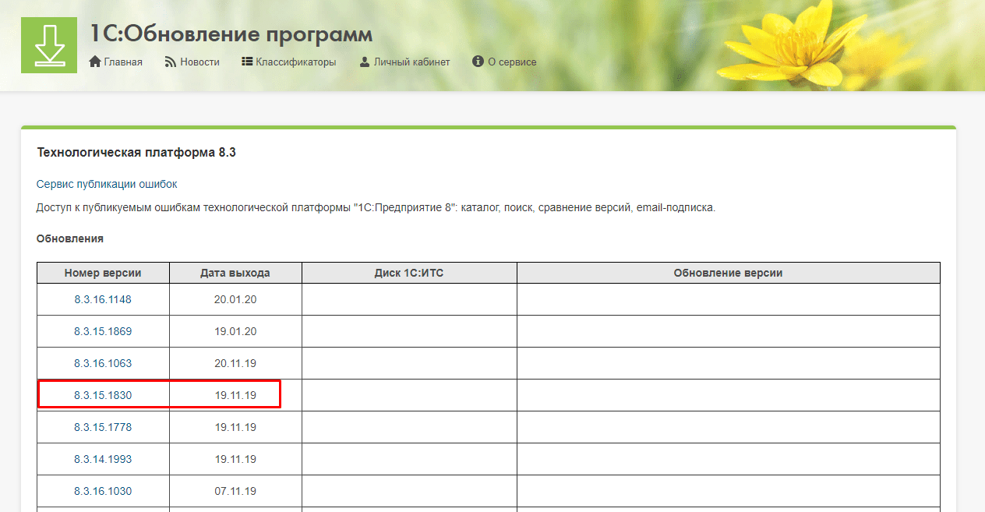Click the RSS icon beside Новости
985x512 pixels.
(171, 62)
